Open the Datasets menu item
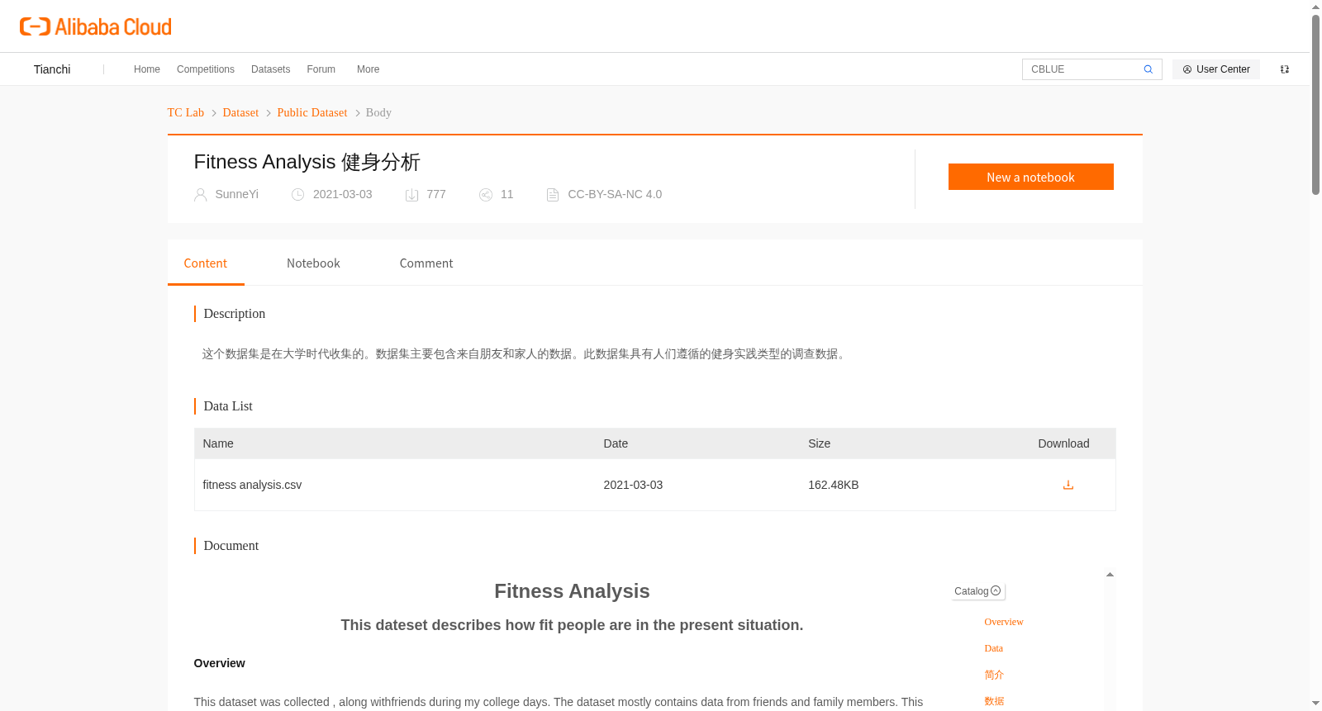Screen dimensions: 1322x711 tap(270, 69)
